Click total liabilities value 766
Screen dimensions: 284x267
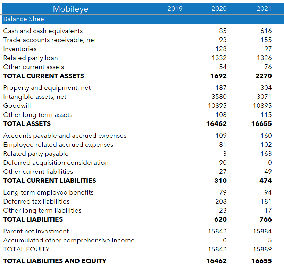point(266,219)
